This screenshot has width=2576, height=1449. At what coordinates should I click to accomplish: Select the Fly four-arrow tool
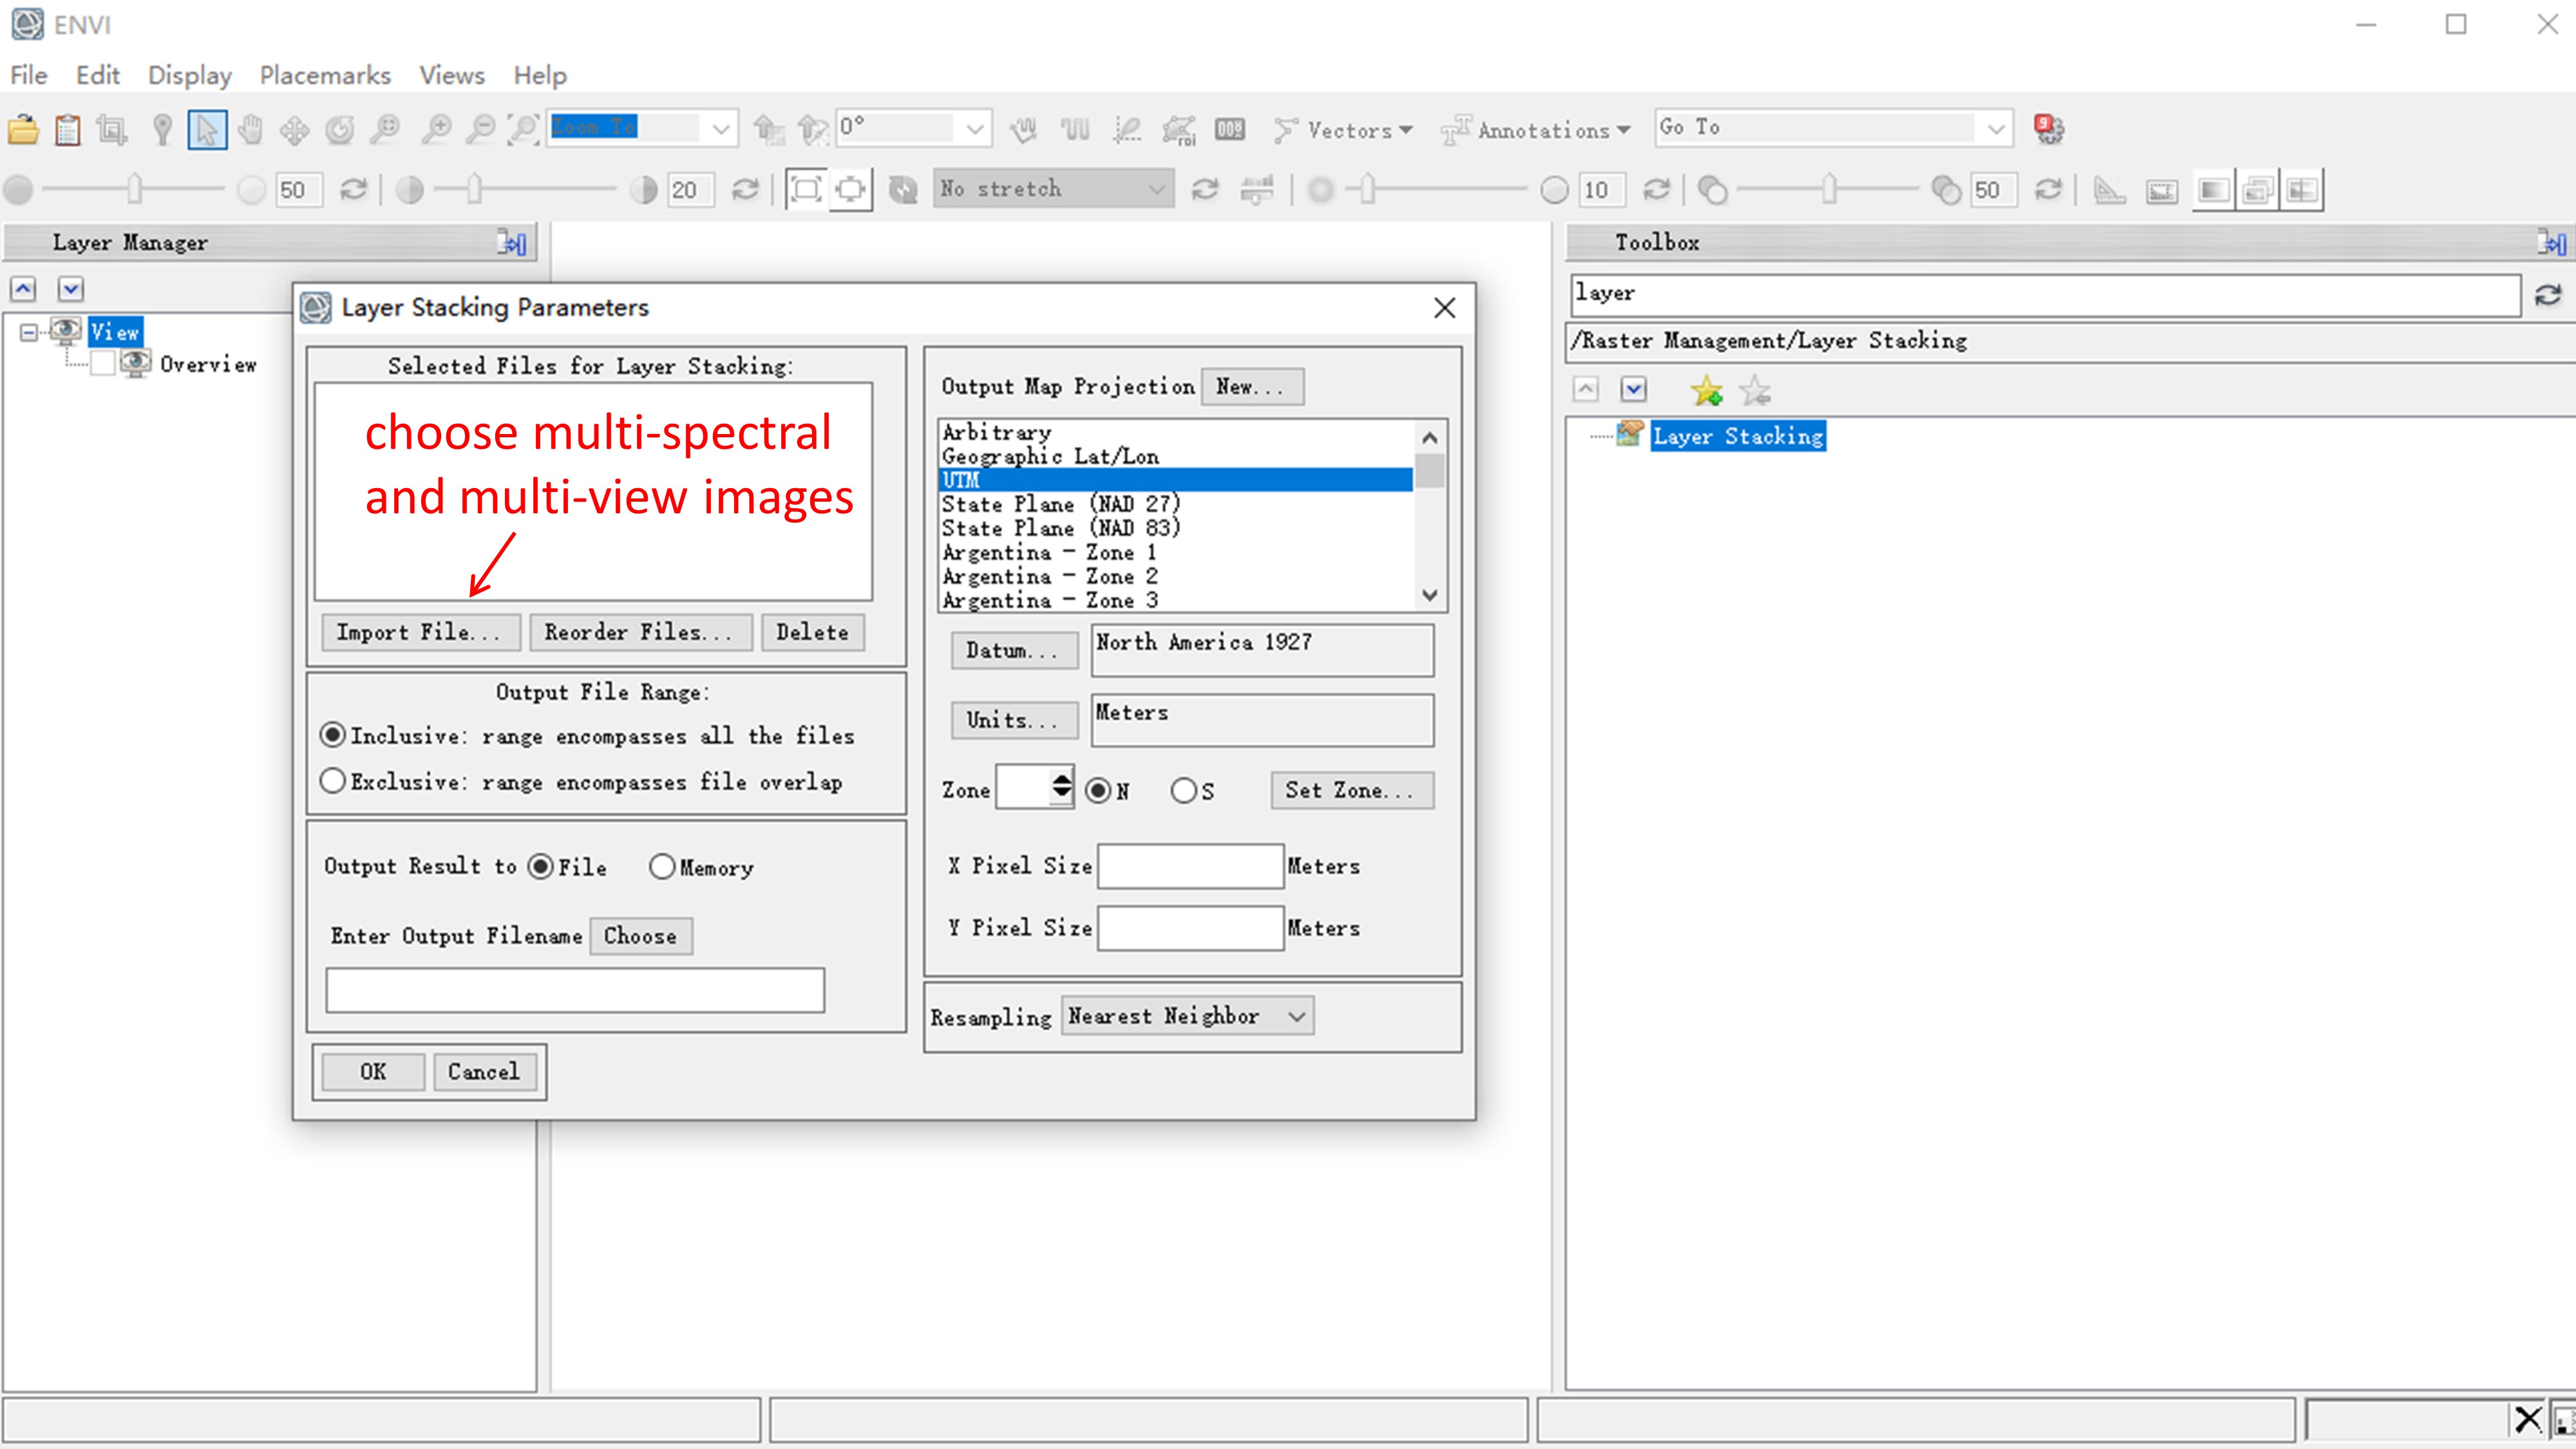[x=294, y=130]
